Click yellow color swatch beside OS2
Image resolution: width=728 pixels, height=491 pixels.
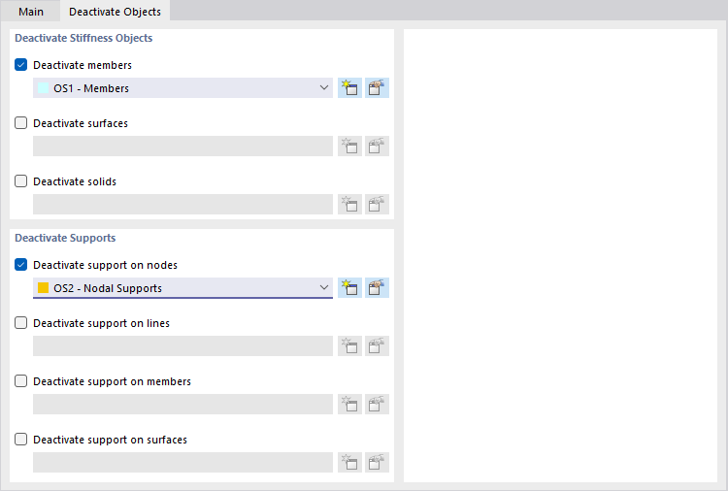point(44,288)
